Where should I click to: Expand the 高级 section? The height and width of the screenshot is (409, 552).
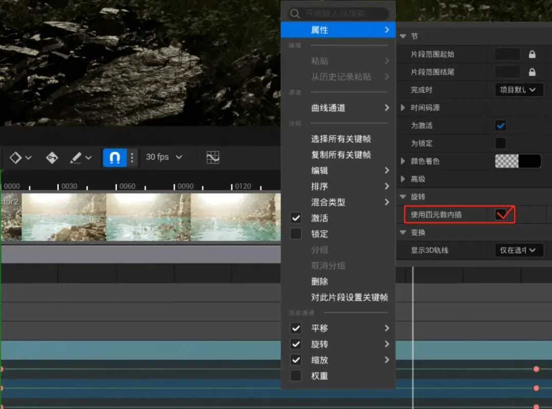[403, 179]
